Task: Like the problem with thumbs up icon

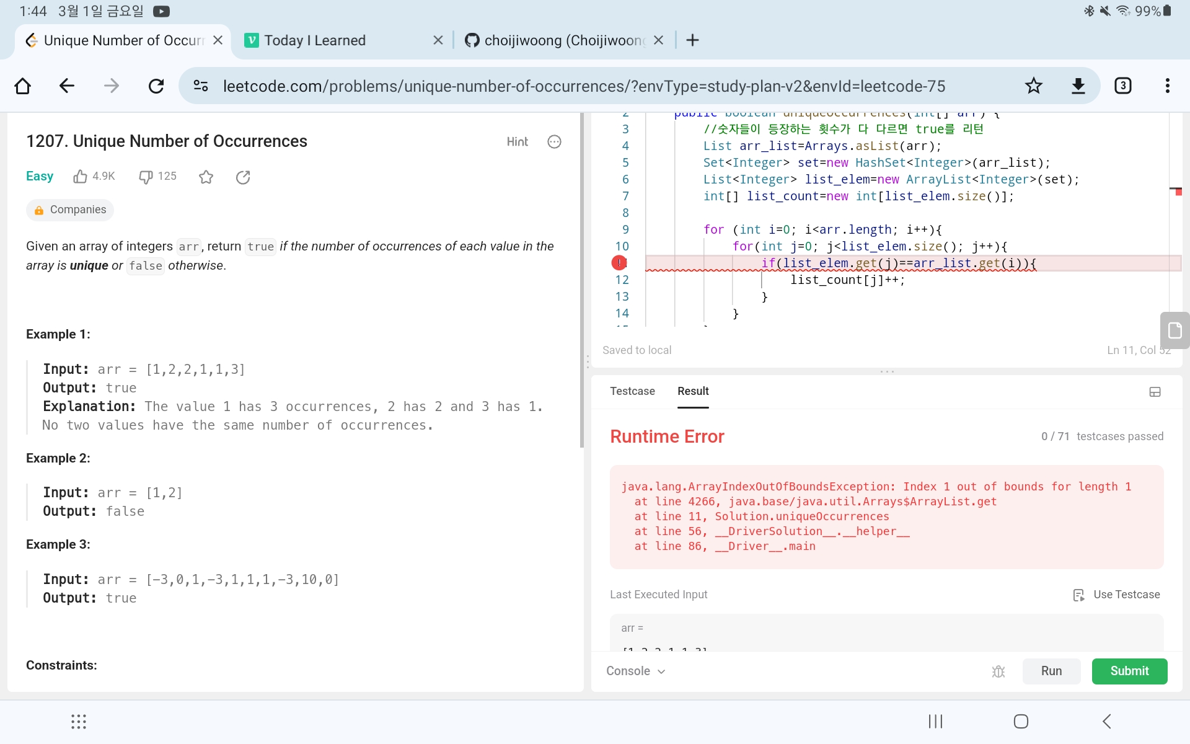Action: (x=80, y=177)
